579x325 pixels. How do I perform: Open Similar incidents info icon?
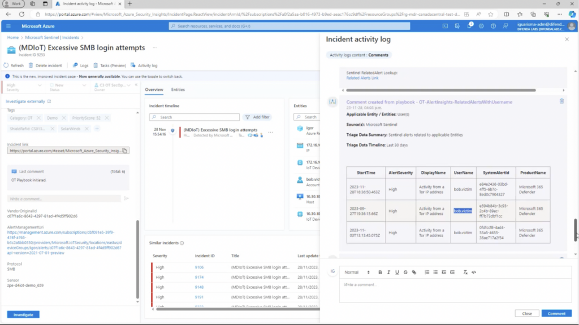click(182, 243)
